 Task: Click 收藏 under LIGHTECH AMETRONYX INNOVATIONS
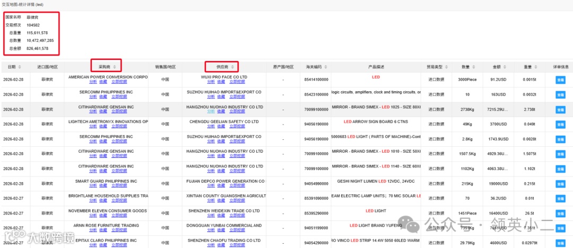point(103,126)
